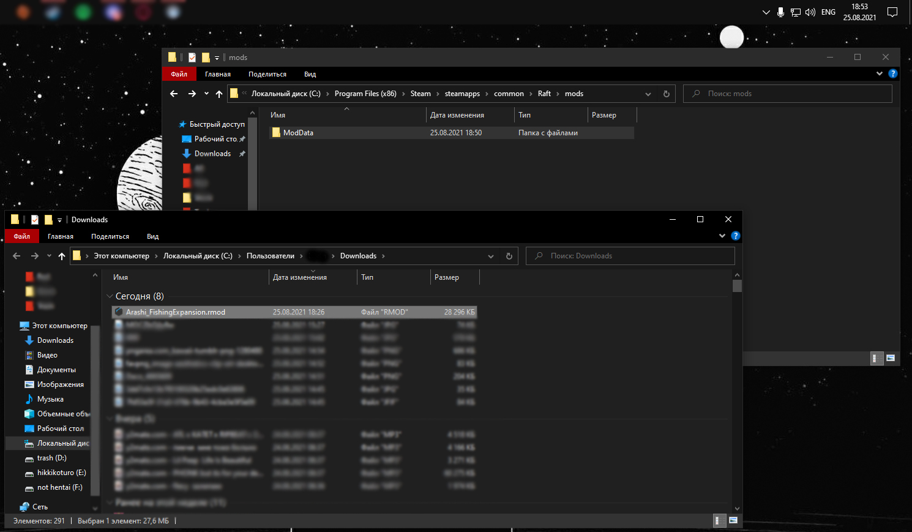
Task: Click the Downloads window search field
Action: tap(630, 256)
